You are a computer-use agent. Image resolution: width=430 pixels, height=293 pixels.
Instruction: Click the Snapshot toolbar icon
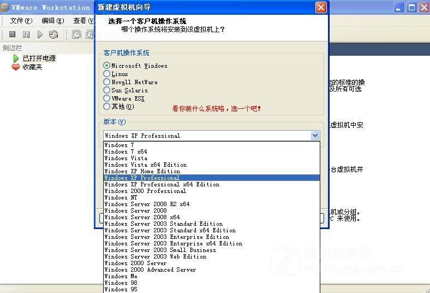pyautogui.click(x=76, y=34)
